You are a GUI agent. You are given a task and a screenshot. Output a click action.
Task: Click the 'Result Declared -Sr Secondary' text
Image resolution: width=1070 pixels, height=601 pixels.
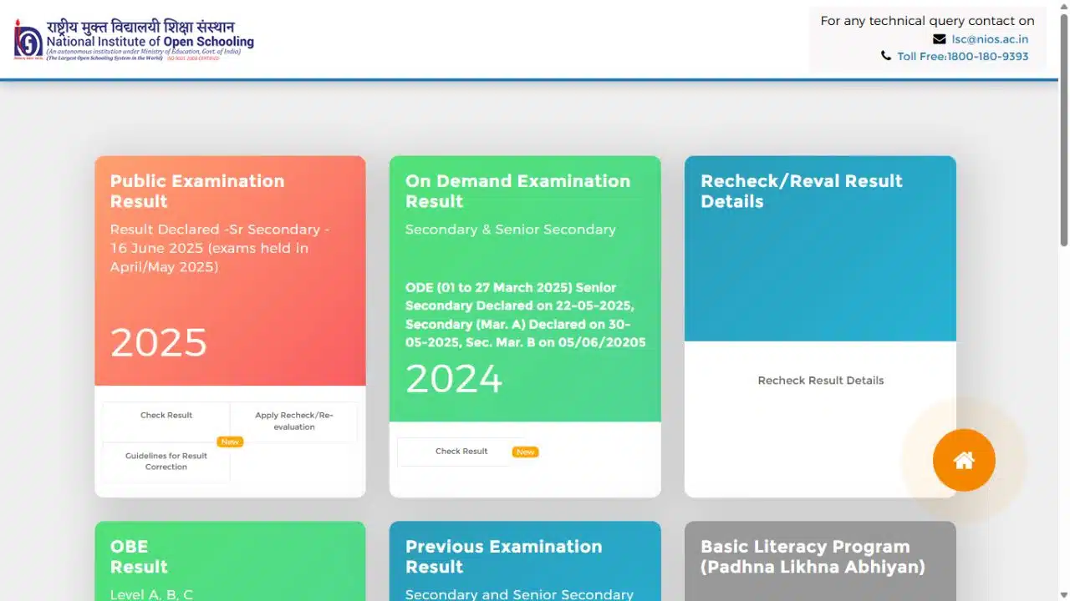click(220, 248)
